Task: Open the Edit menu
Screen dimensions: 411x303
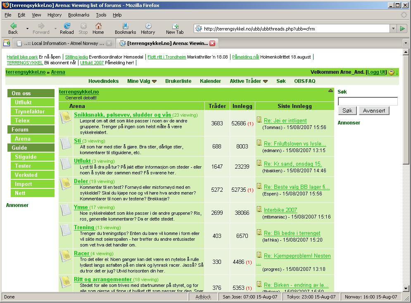Action: pos(21,15)
